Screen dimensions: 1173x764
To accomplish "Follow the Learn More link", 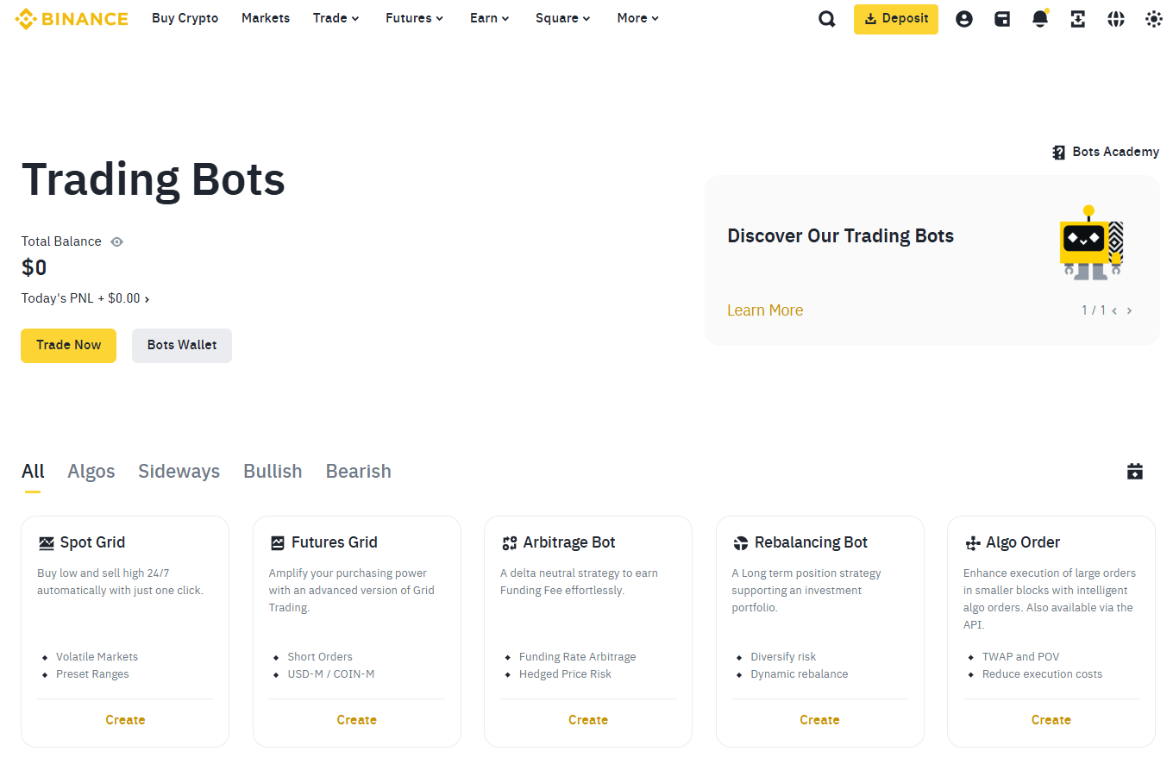I will click(x=765, y=310).
